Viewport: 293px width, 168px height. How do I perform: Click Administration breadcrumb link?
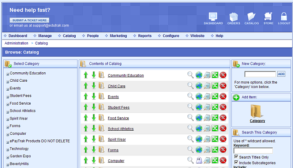tap(16, 43)
